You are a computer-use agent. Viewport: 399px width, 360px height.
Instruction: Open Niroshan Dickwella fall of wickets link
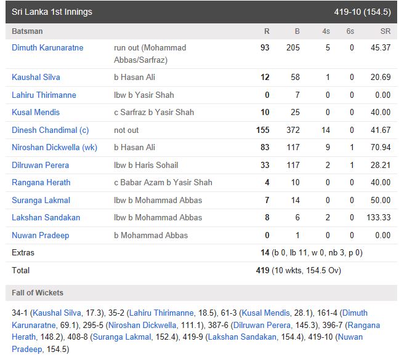coord(142,325)
